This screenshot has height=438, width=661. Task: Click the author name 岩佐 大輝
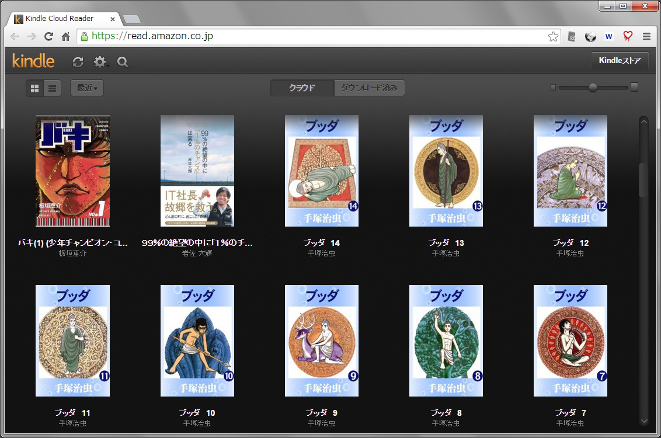click(x=197, y=253)
